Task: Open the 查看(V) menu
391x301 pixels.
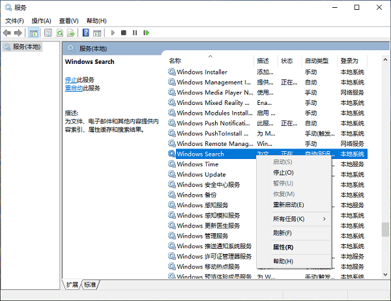Action: point(68,21)
